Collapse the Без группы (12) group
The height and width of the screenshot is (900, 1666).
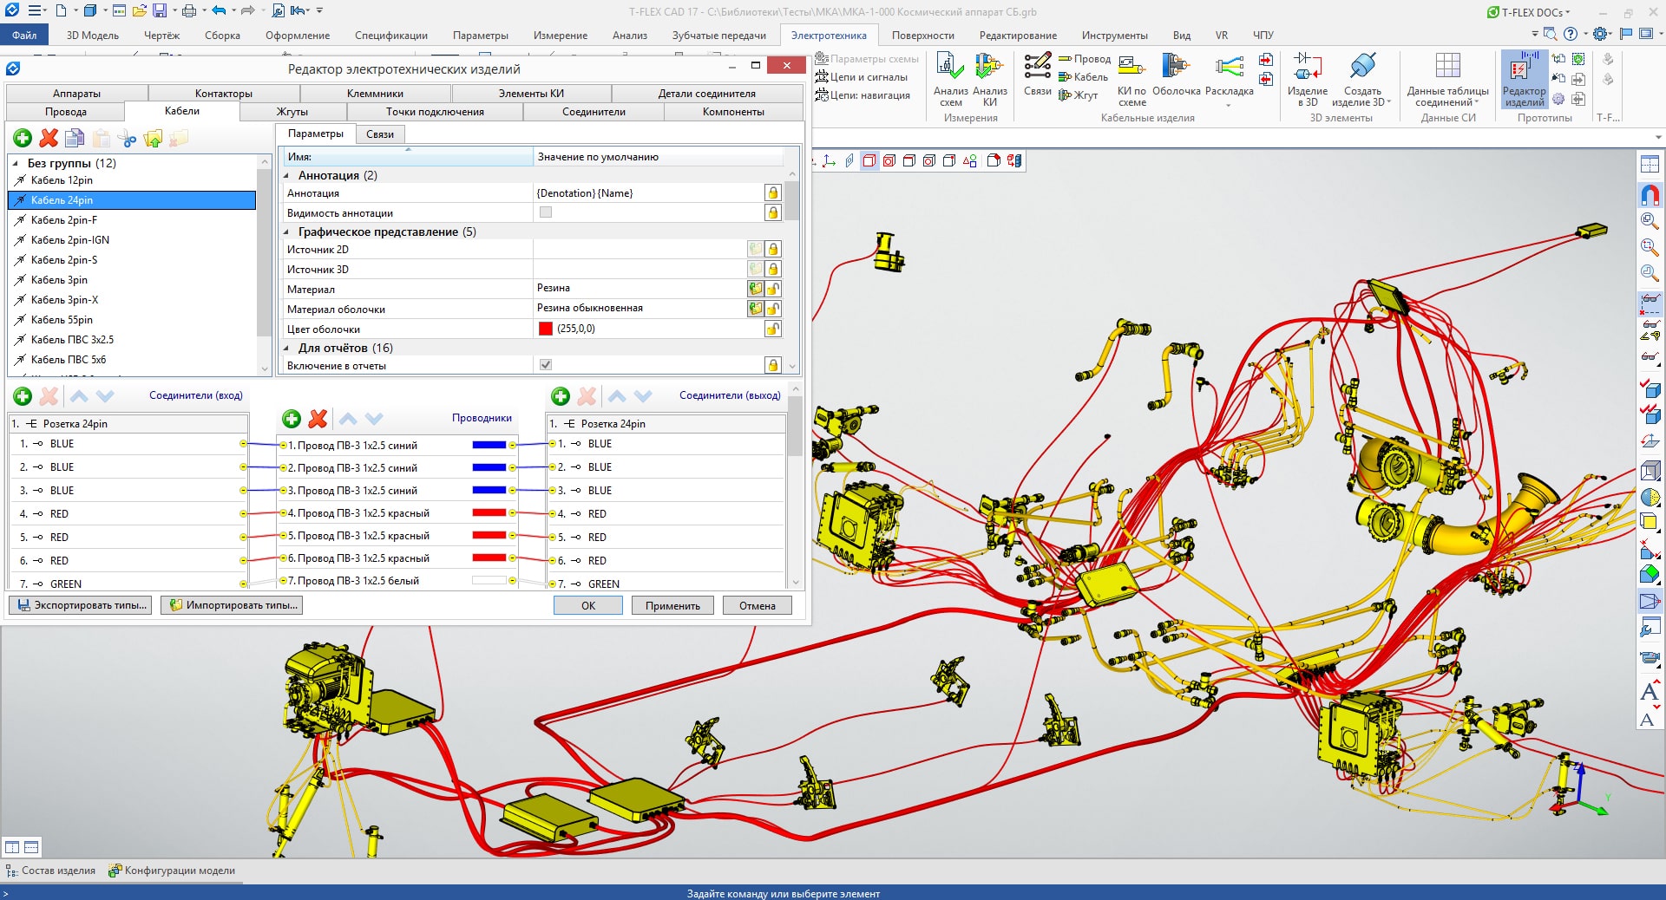[x=16, y=163]
